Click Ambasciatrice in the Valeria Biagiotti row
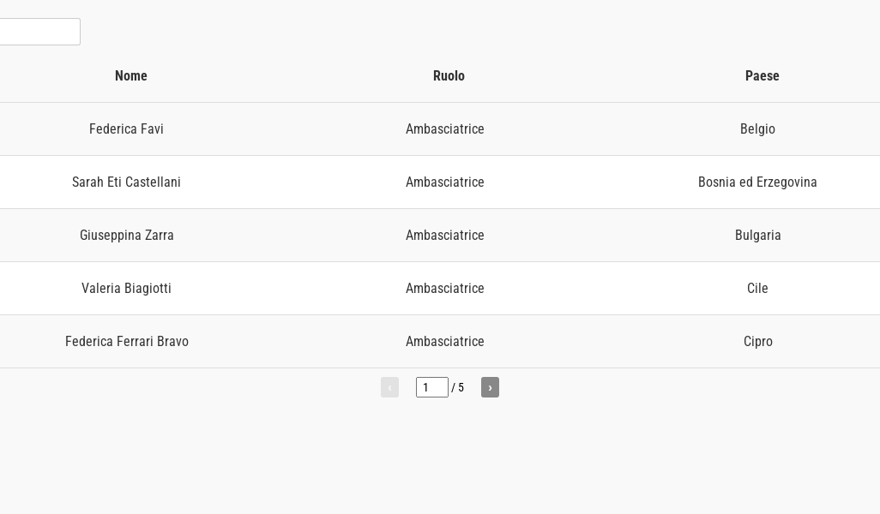 [x=444, y=289]
